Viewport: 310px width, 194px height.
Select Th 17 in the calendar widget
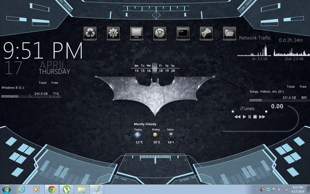(155, 68)
